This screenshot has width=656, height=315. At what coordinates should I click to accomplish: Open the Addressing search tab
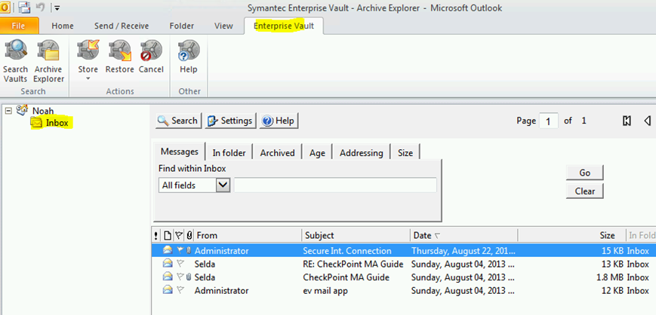[x=361, y=153]
